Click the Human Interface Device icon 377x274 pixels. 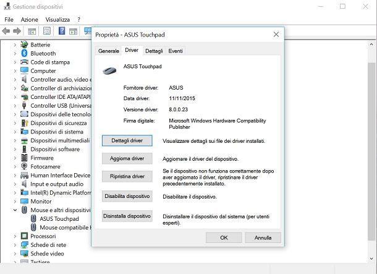pyautogui.click(x=24, y=176)
